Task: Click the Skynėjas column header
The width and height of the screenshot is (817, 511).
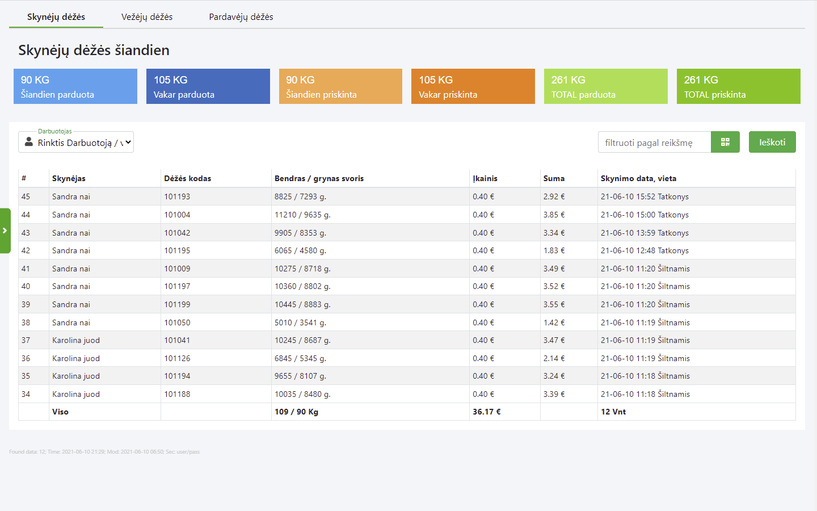Action: point(69,178)
